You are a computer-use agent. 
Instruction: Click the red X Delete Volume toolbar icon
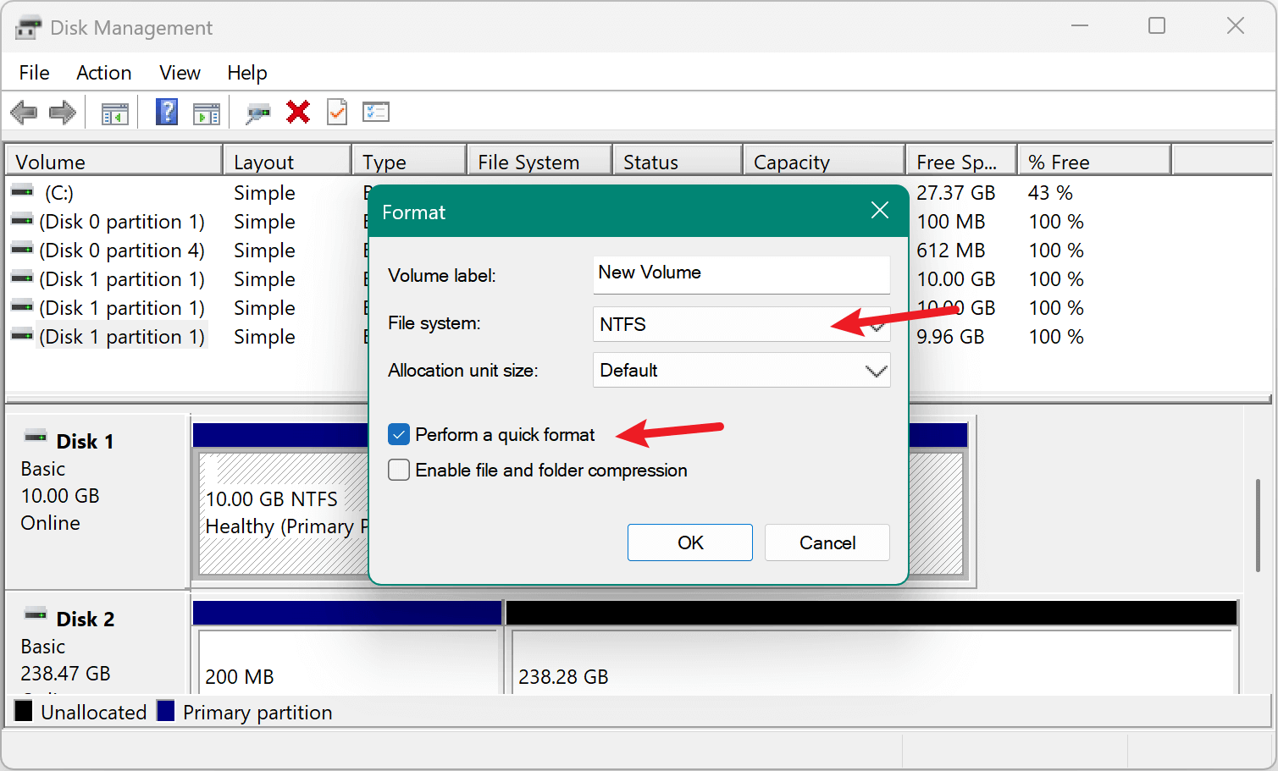pos(297,112)
